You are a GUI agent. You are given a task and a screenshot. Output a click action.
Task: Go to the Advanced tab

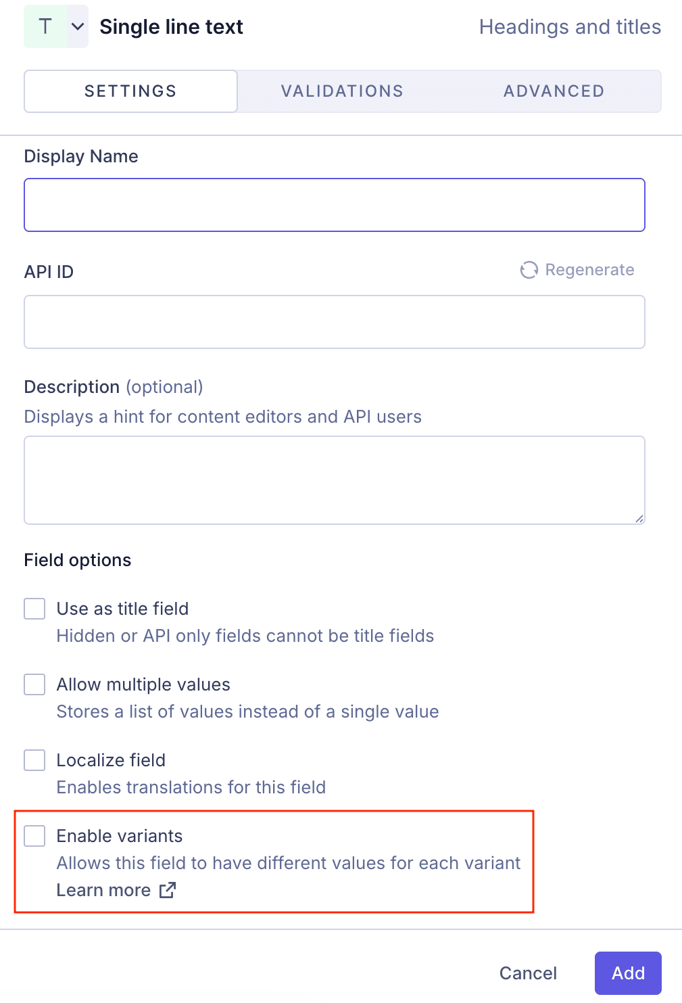tap(554, 91)
